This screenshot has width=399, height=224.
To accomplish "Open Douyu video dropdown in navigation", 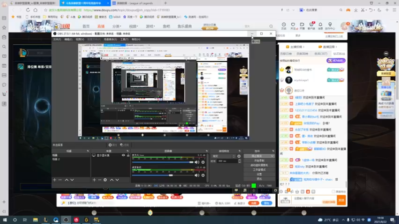I will [x=133, y=26].
